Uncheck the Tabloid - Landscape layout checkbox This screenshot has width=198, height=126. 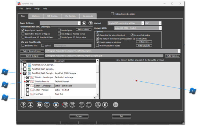tap(28, 77)
